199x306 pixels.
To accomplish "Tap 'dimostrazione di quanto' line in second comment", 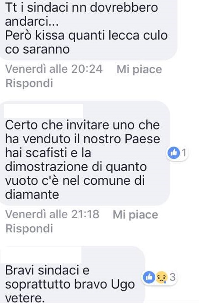I will click(x=75, y=167).
